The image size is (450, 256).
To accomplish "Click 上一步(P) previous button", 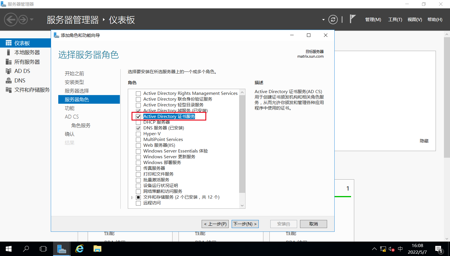I will [x=215, y=224].
